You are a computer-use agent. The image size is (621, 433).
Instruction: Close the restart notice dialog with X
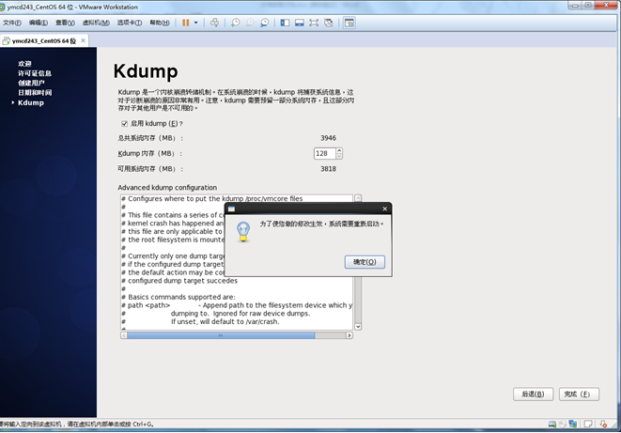point(384,209)
